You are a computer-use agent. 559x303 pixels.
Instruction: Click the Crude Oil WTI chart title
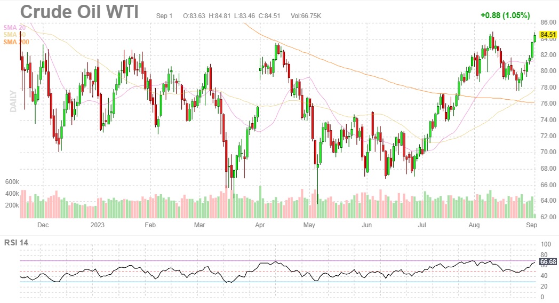click(79, 12)
